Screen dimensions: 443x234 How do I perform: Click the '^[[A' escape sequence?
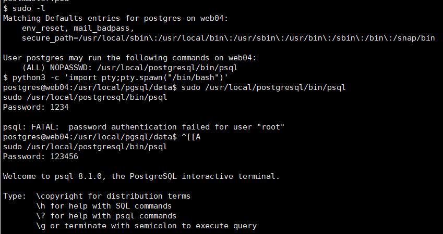[x=191, y=137]
